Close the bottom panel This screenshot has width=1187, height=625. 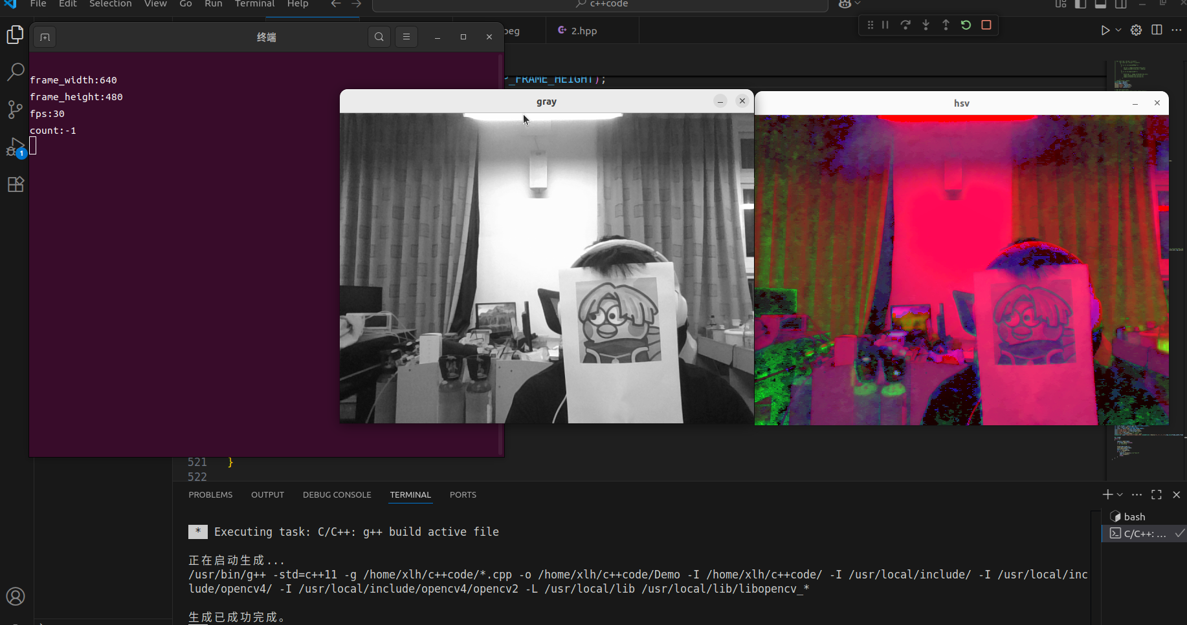click(x=1177, y=494)
